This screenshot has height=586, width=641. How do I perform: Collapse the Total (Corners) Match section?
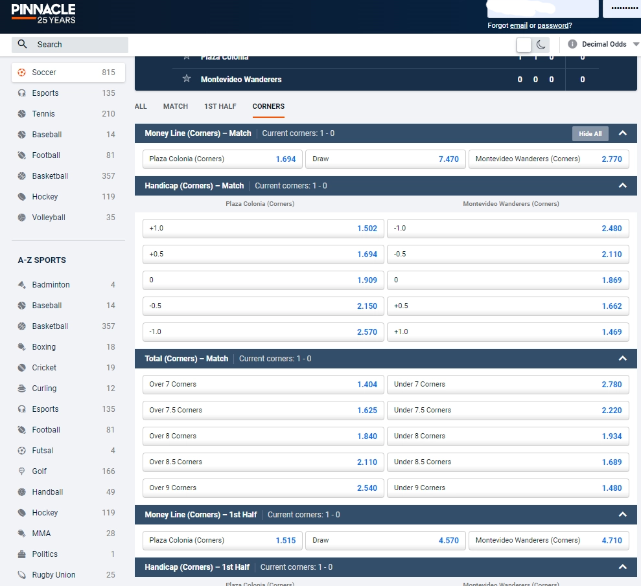(622, 358)
